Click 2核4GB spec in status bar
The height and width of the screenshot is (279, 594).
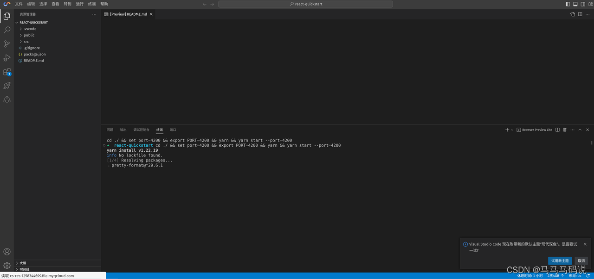pyautogui.click(x=555, y=276)
